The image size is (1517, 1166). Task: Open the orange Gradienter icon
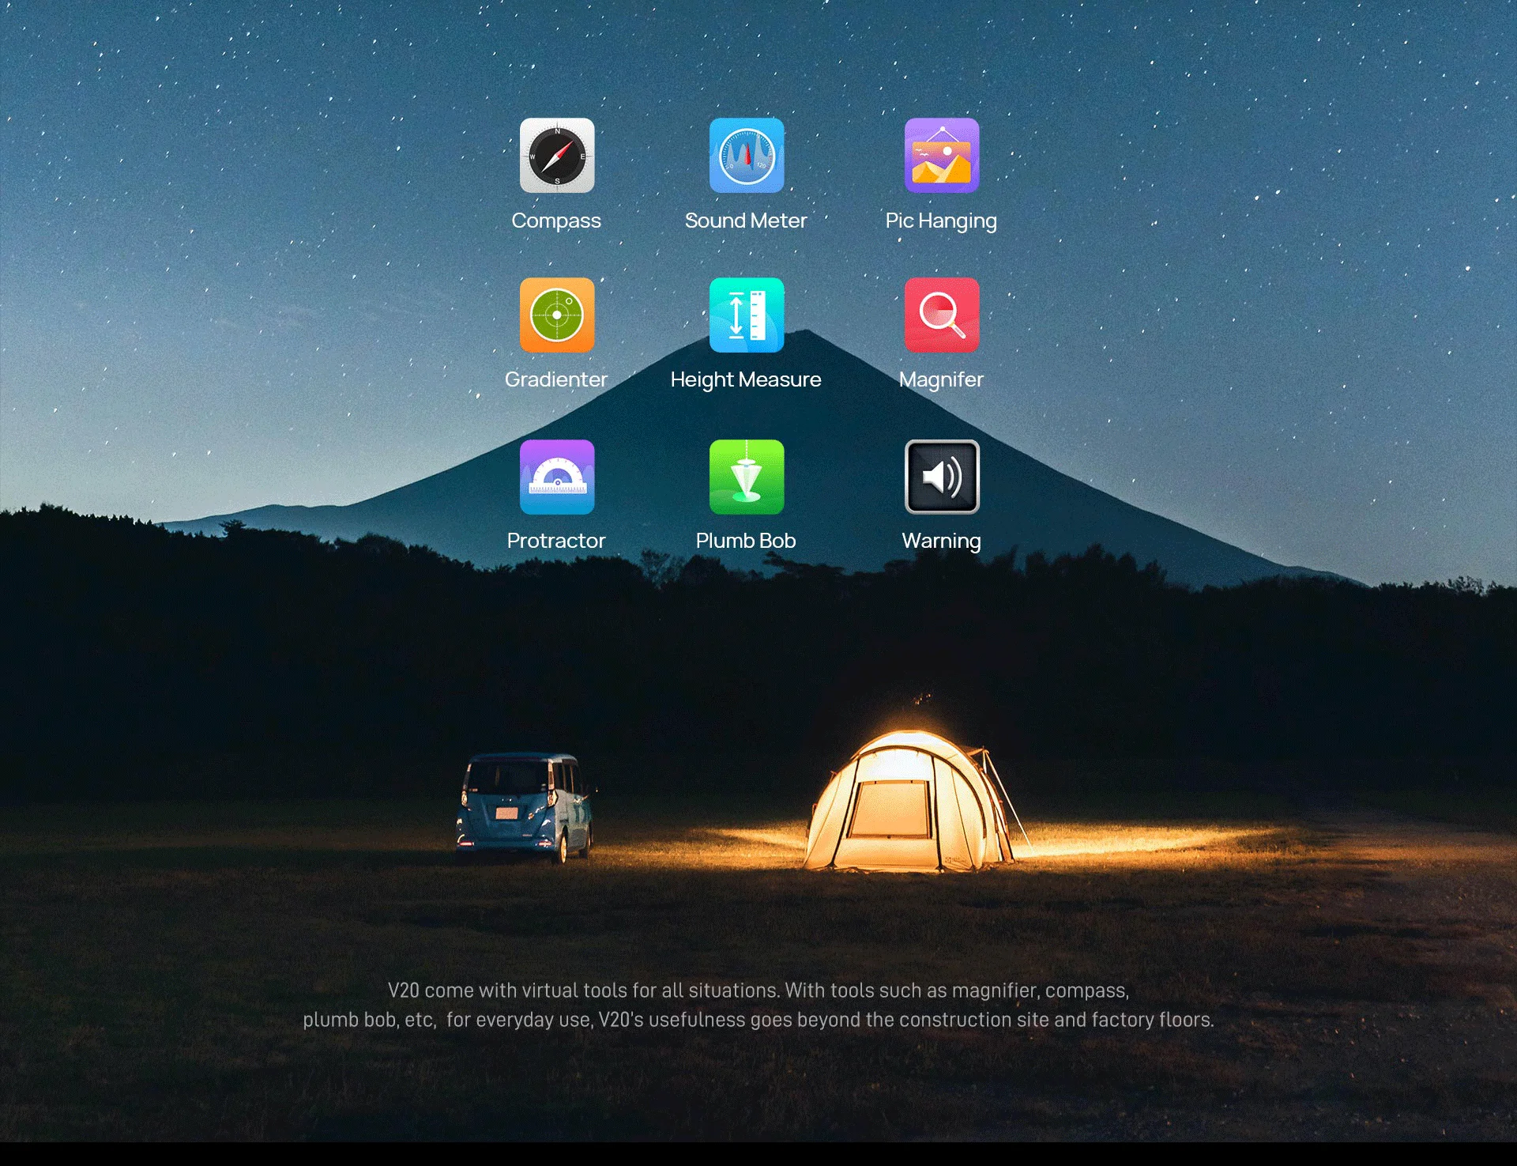[557, 315]
